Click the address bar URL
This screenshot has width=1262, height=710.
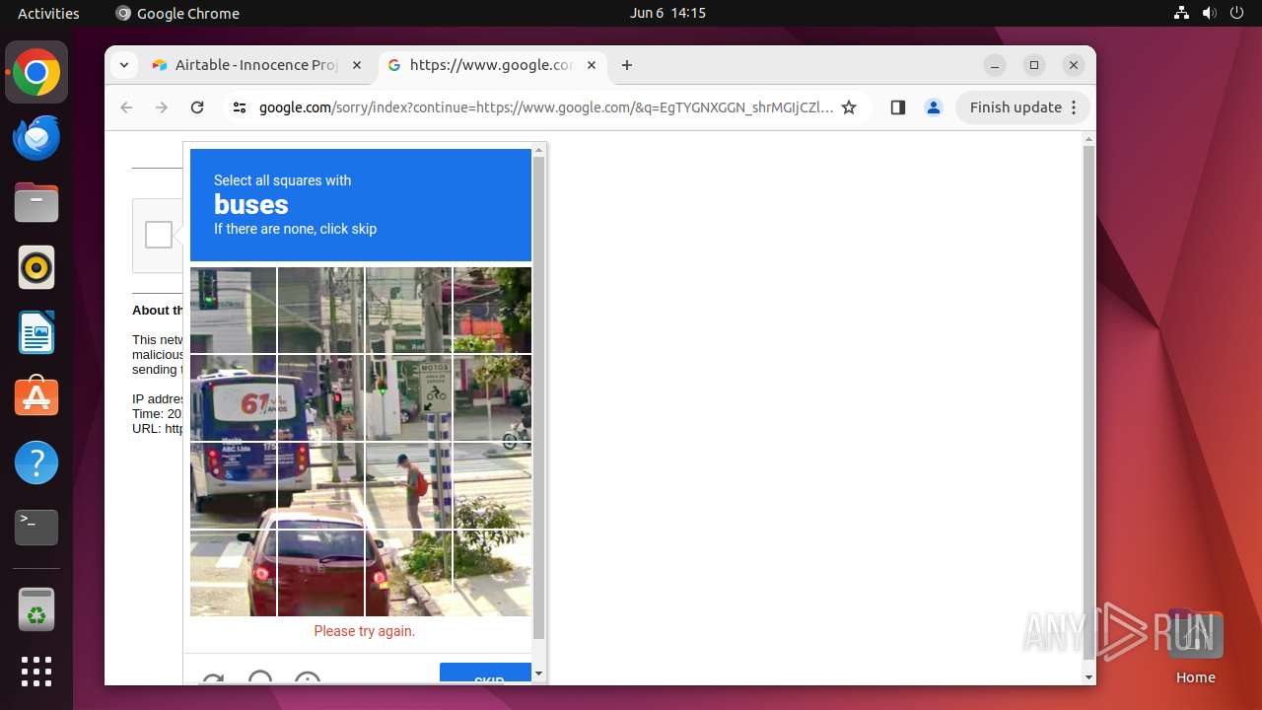pos(545,107)
